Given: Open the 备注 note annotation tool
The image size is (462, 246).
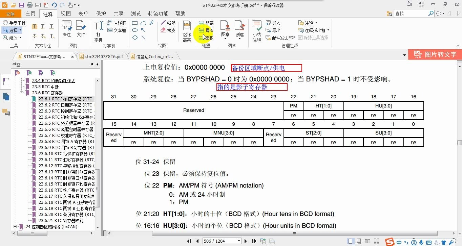Looking at the screenshot, I should pos(66,29).
